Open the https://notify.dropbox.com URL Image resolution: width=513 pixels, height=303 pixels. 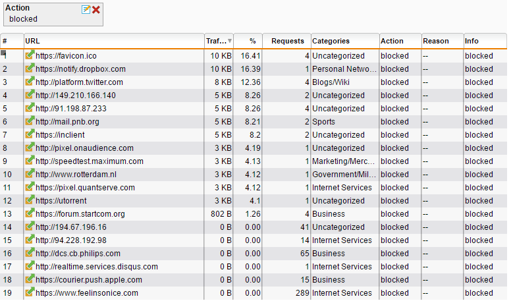point(80,69)
